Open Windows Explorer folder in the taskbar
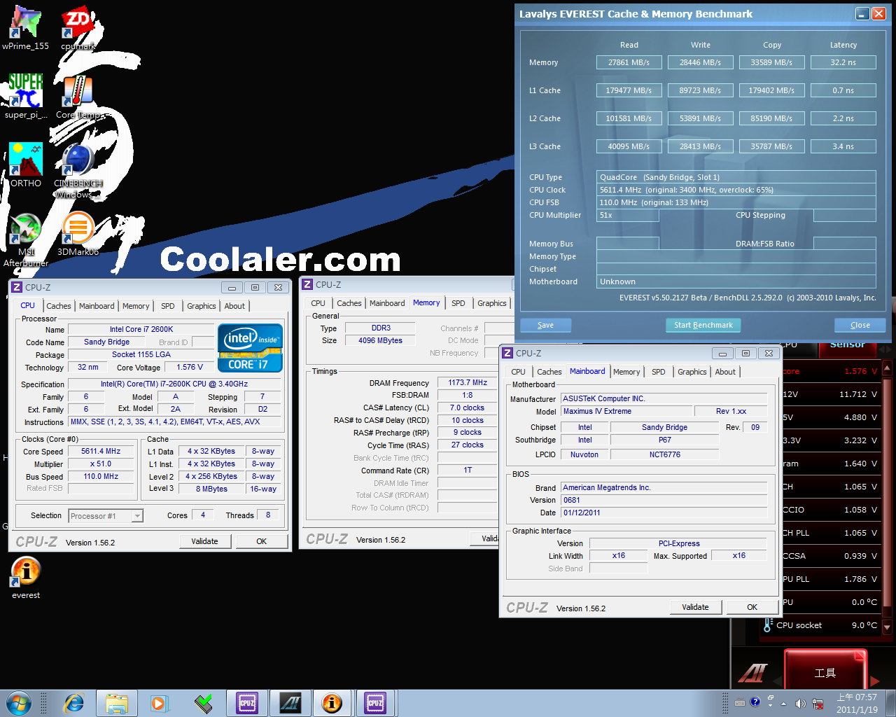896x717 pixels. [117, 703]
